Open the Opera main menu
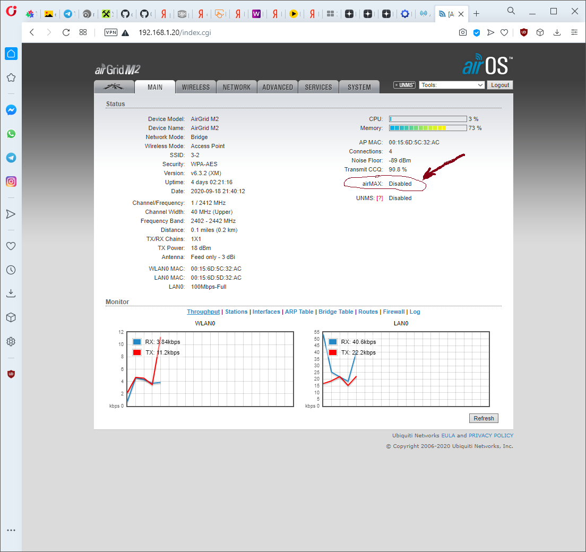Image resolution: width=586 pixels, height=552 pixels. click(x=11, y=11)
